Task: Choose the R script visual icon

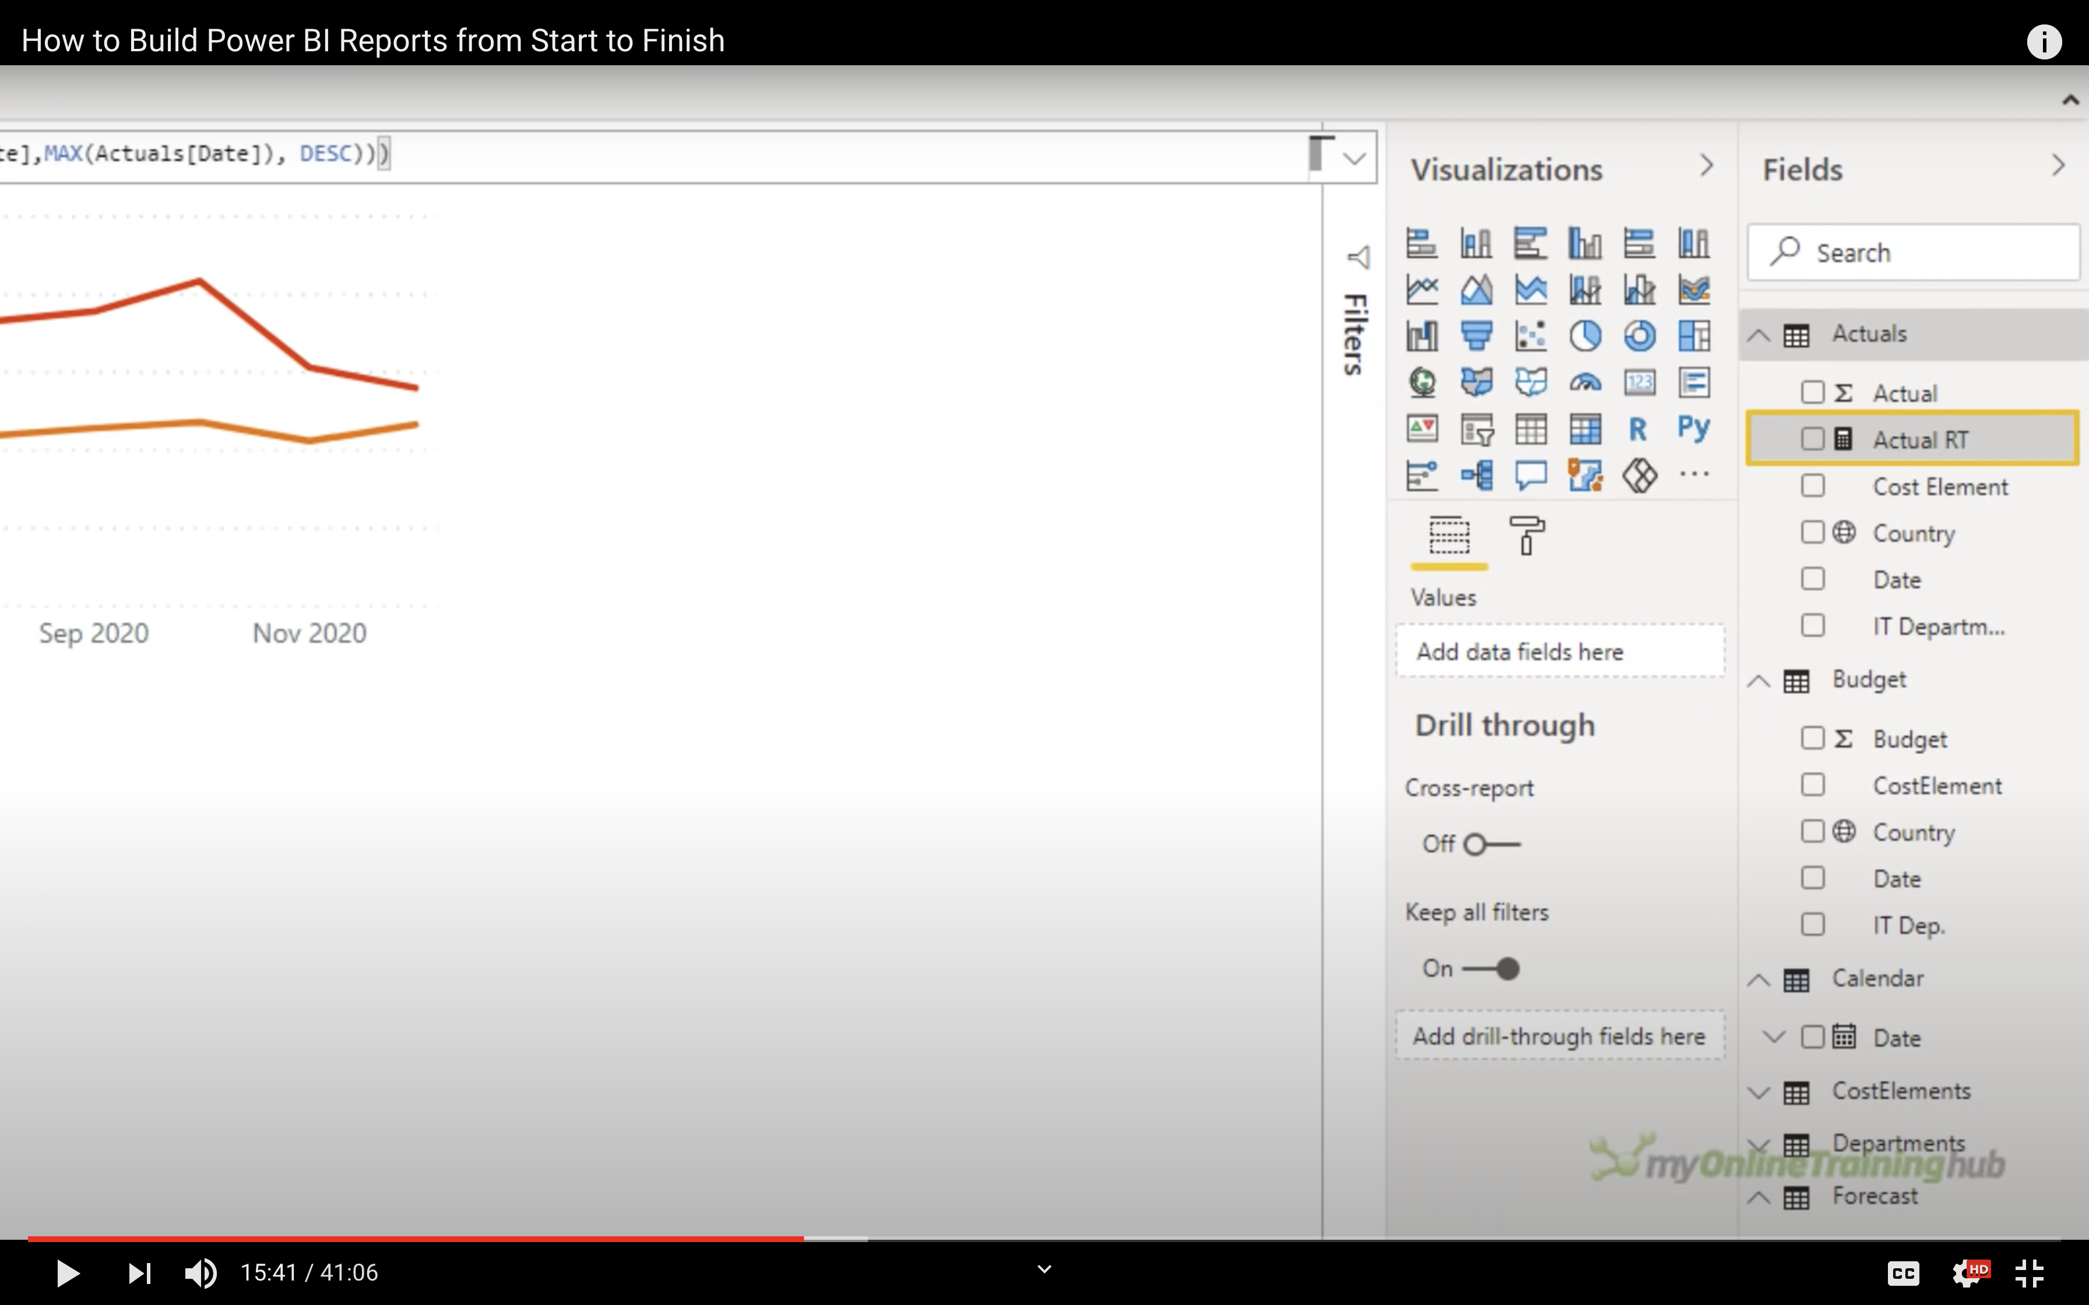Action: (x=1637, y=429)
